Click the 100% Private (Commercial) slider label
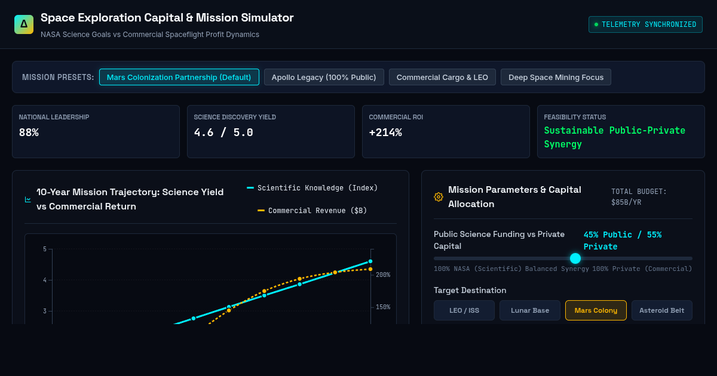The height and width of the screenshot is (376, 717). (642, 269)
